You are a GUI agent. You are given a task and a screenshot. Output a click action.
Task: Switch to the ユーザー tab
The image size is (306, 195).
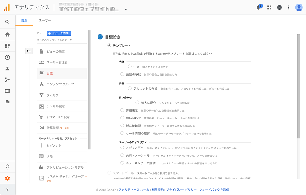click(45, 20)
